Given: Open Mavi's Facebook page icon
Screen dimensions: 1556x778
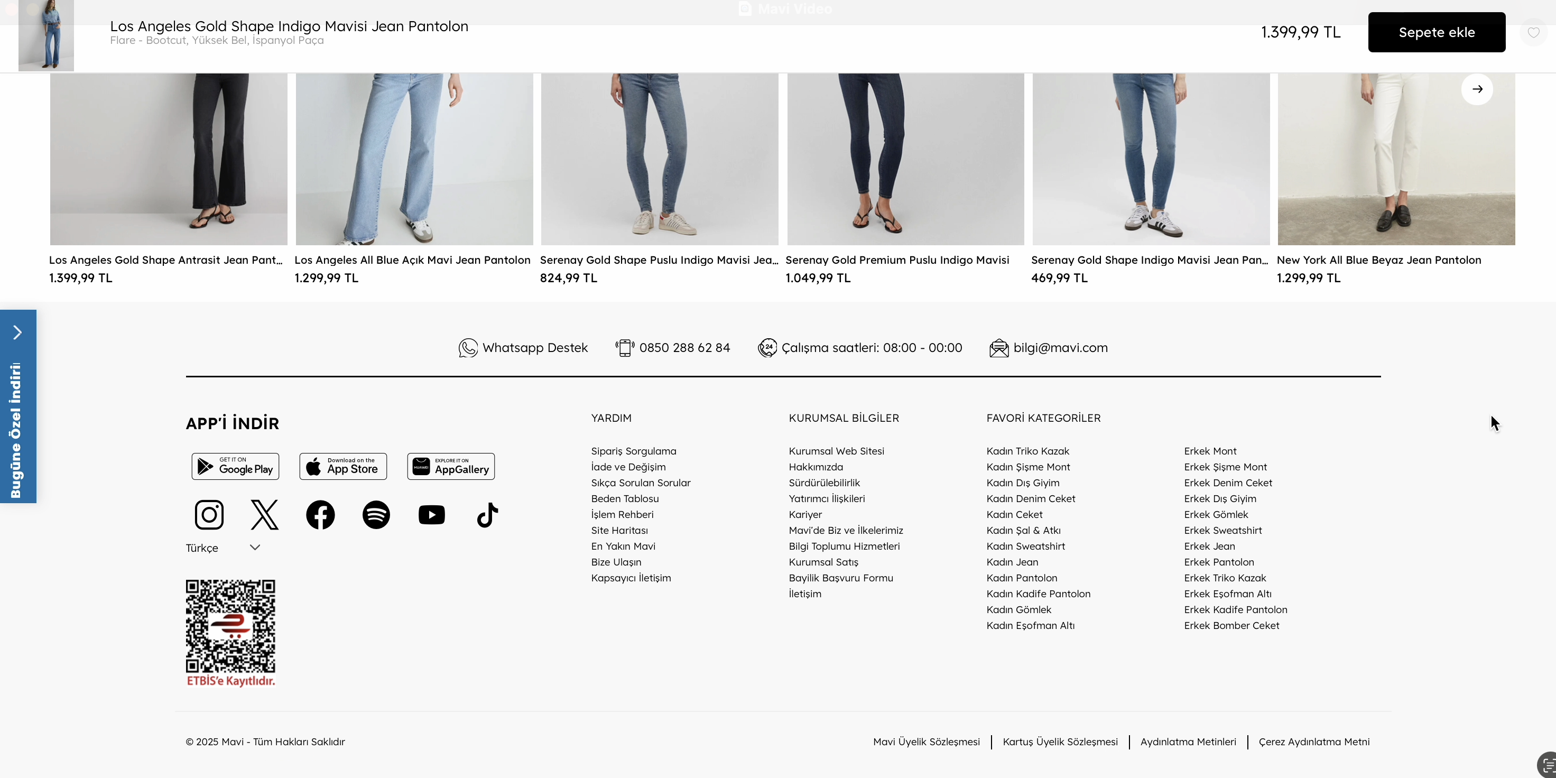Looking at the screenshot, I should click(320, 515).
